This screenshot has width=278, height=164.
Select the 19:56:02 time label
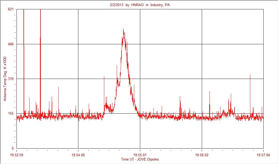point(202,155)
